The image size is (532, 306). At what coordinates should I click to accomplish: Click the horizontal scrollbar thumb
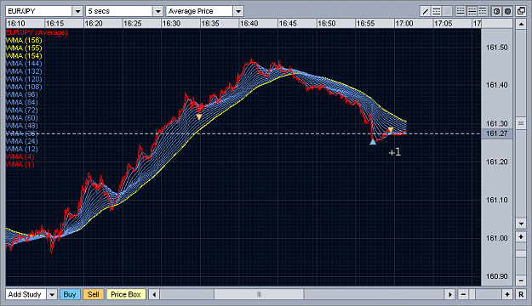click(x=259, y=294)
